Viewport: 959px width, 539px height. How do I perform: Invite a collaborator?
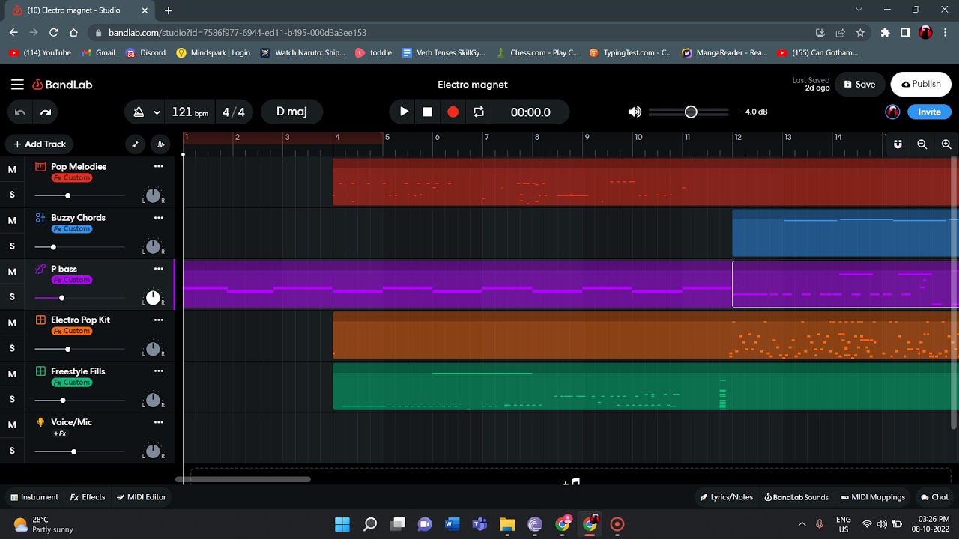point(929,112)
